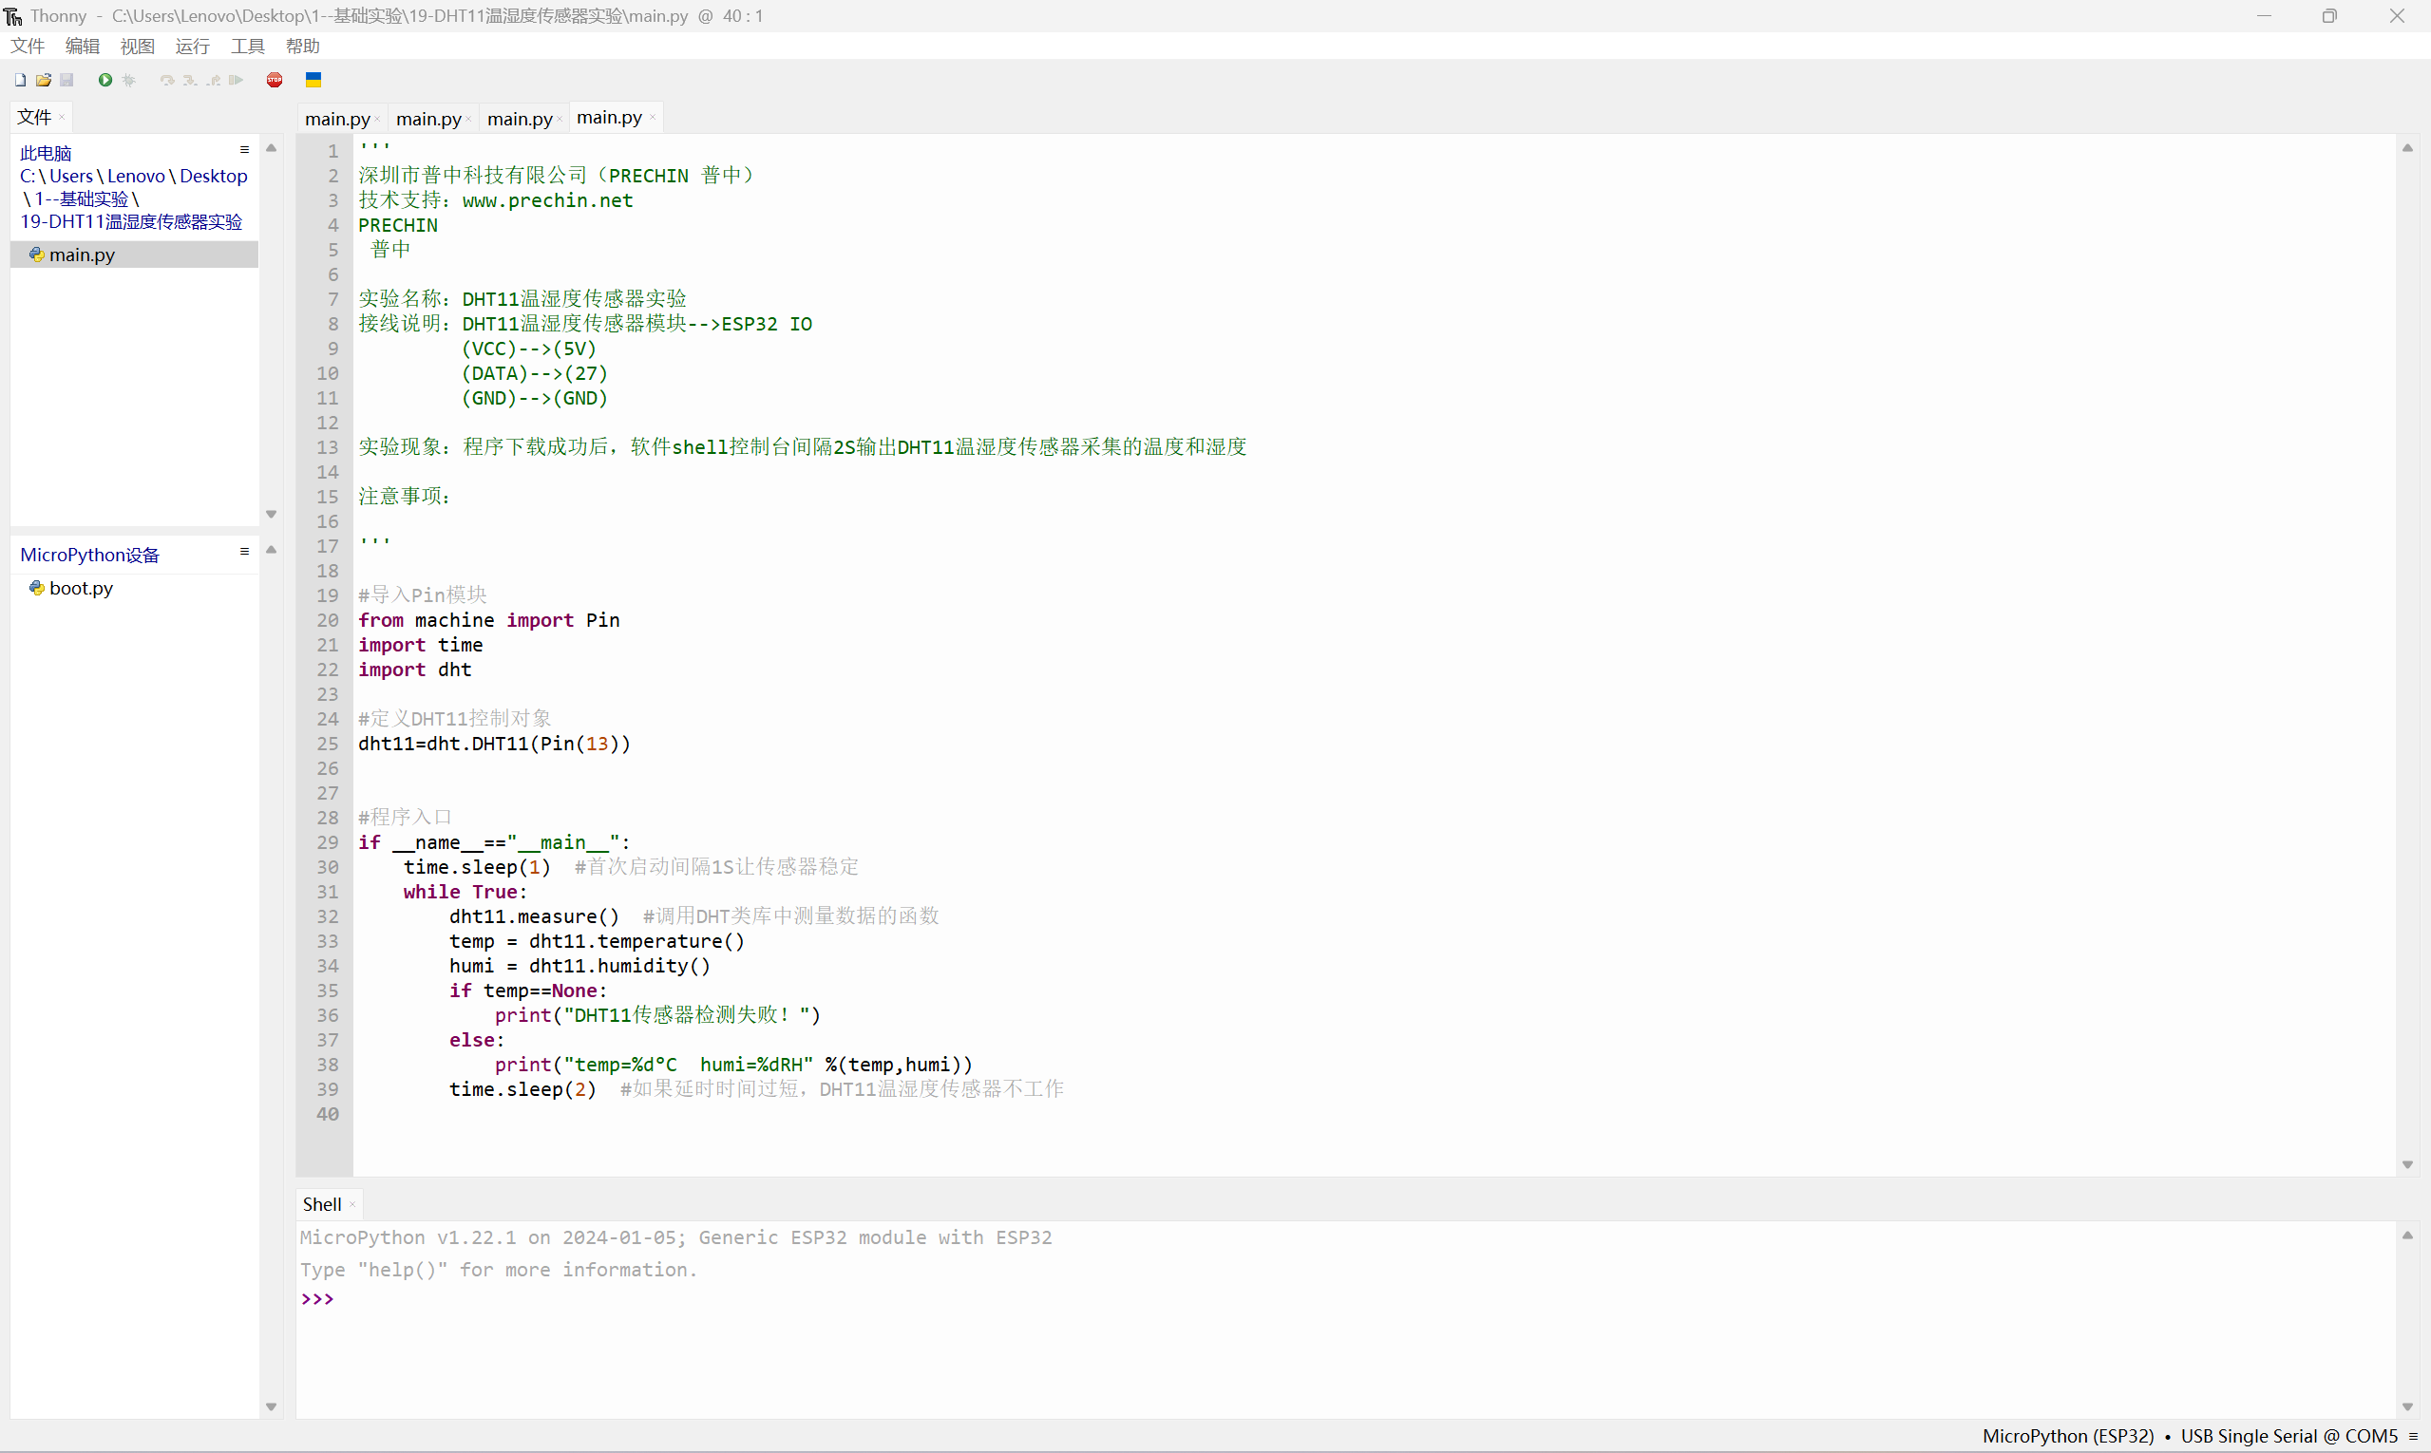Close the 文件 panel tab

click(62, 118)
